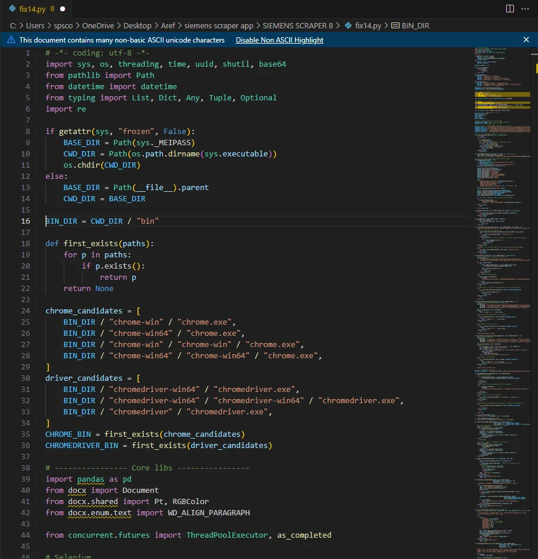Click the unsaved changes dot on the fix14.py tab
This screenshot has width=538, height=559.
(62, 9)
